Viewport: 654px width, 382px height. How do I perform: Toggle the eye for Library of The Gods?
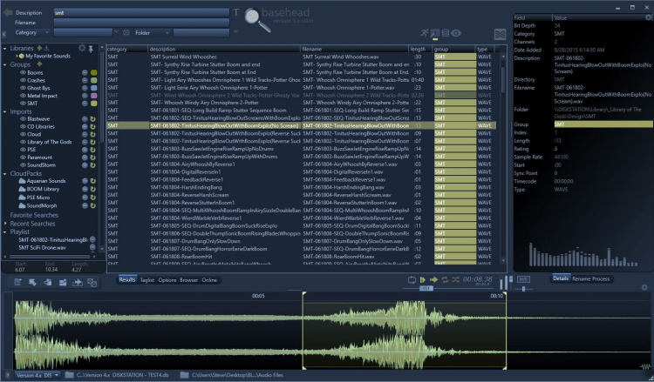point(24,142)
